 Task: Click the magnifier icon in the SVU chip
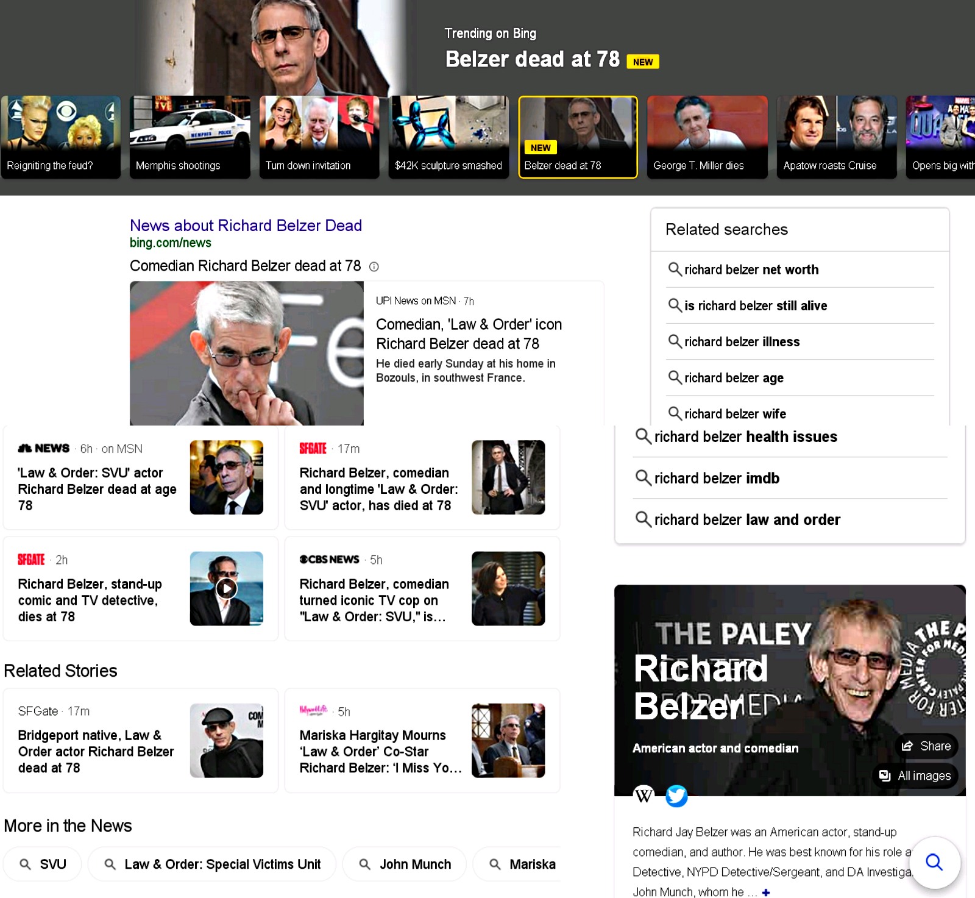pyautogui.click(x=26, y=864)
